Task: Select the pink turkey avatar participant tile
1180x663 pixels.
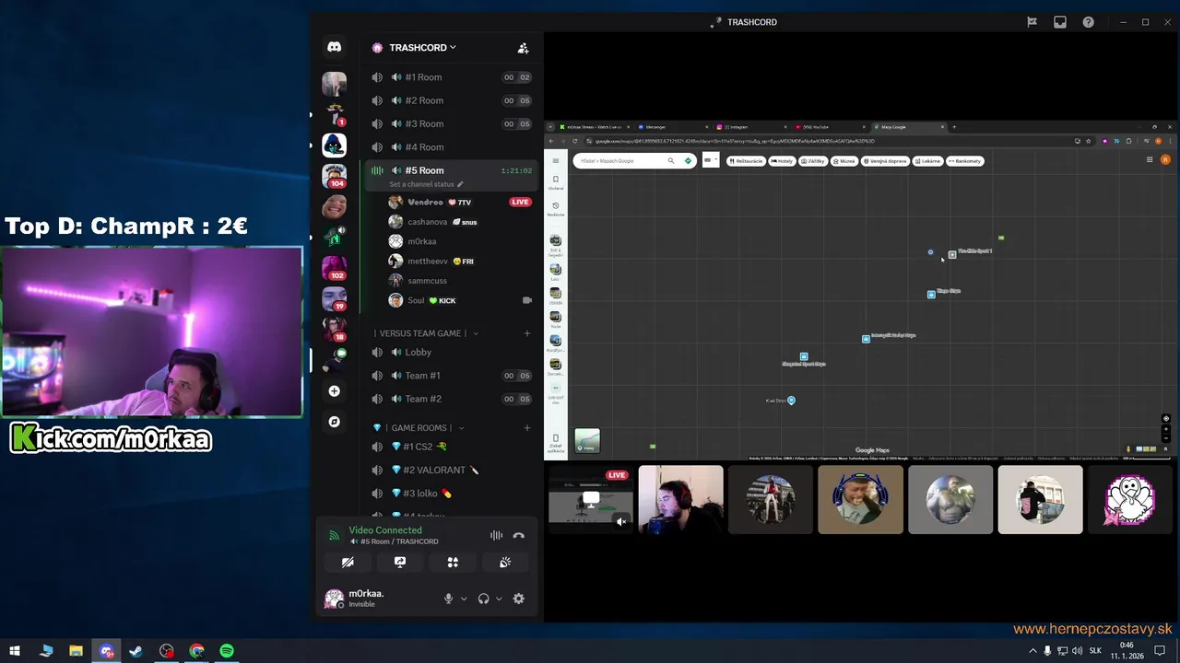Action: pyautogui.click(x=1131, y=500)
